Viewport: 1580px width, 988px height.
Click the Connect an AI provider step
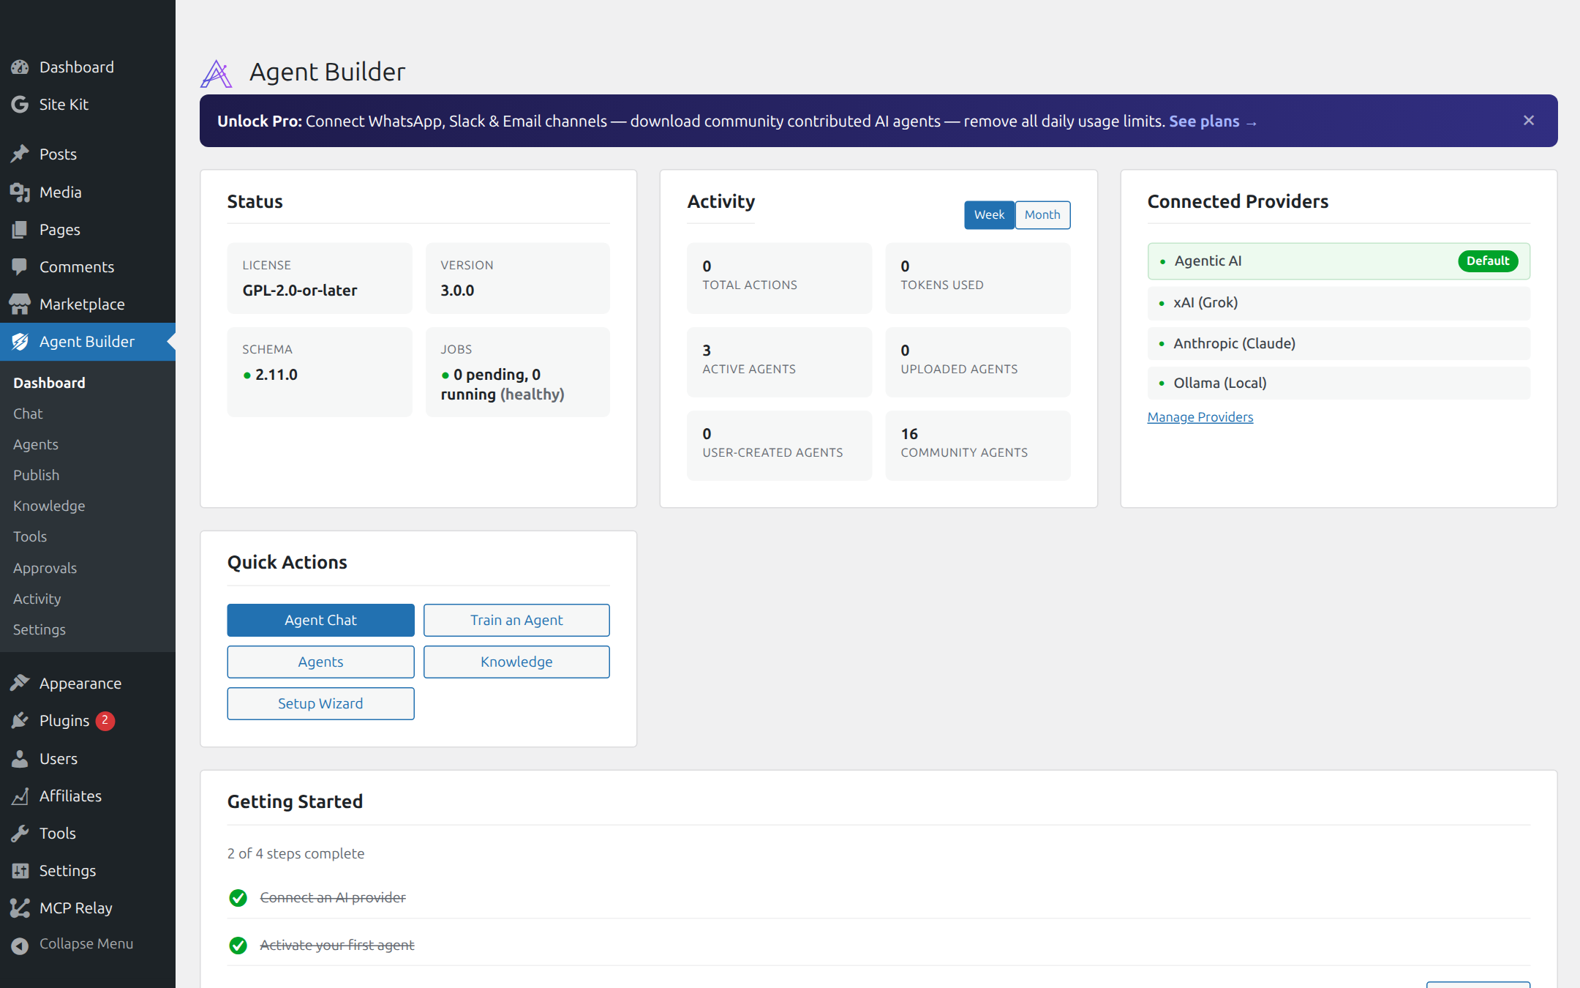point(333,898)
